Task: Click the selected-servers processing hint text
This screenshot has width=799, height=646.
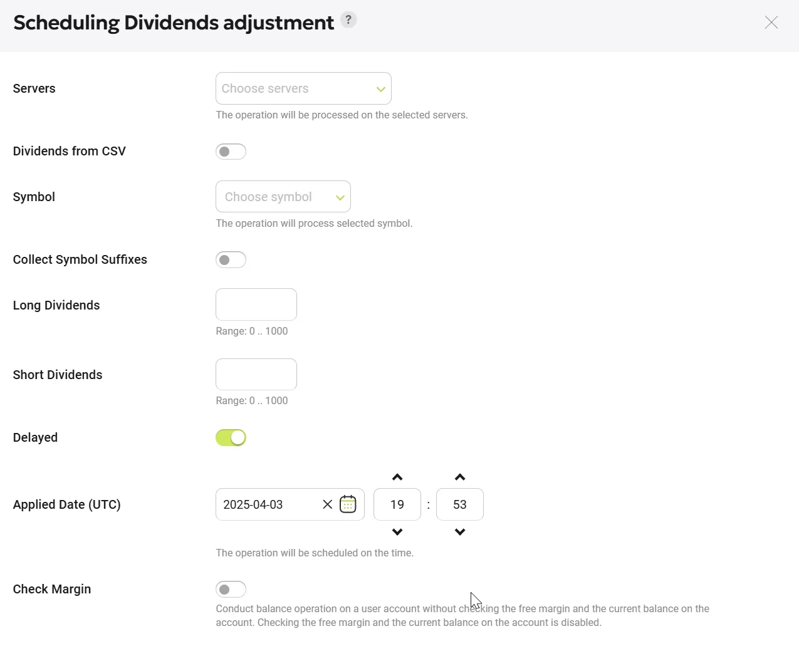Action: [x=342, y=115]
